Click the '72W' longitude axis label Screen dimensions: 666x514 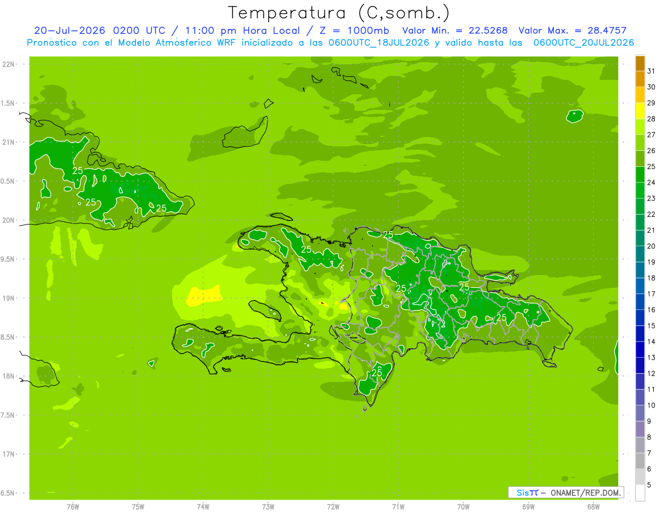pyautogui.click(x=334, y=507)
